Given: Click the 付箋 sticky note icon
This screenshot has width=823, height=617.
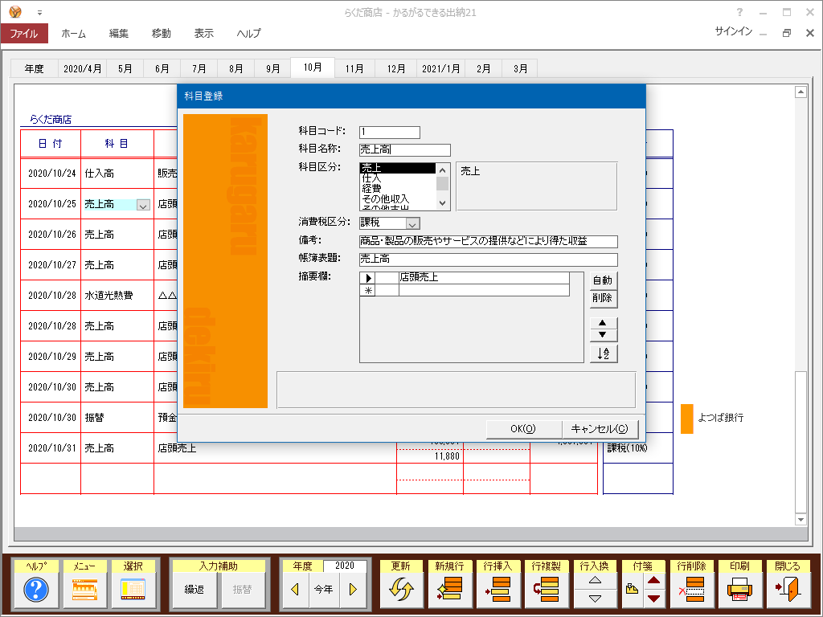Looking at the screenshot, I should (x=633, y=589).
